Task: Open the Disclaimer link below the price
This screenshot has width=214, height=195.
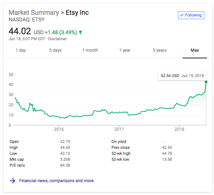Action: coord(58,39)
